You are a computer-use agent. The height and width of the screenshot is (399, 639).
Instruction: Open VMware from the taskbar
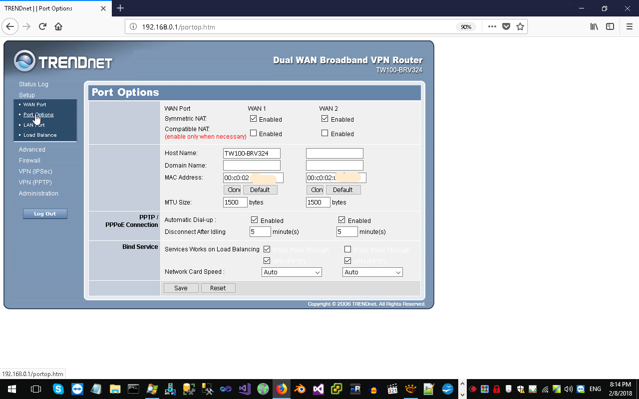[337, 389]
